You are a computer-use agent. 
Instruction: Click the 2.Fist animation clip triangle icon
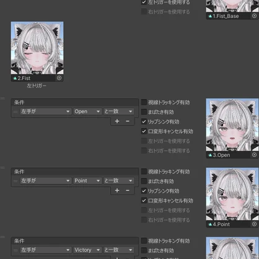[x=15, y=78]
